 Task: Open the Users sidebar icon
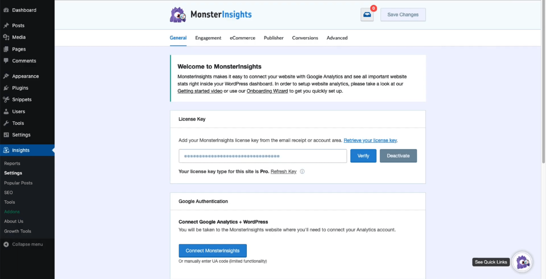point(6,111)
